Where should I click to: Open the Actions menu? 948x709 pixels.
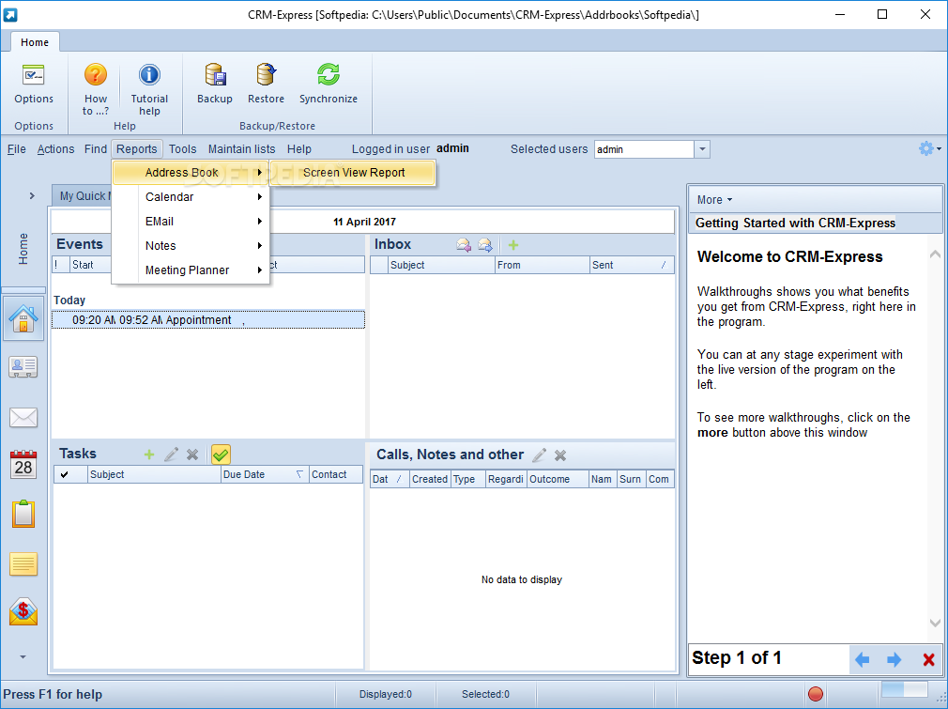tap(55, 148)
